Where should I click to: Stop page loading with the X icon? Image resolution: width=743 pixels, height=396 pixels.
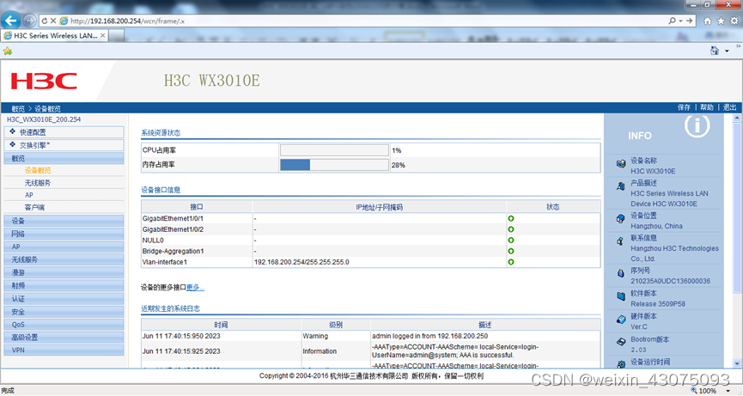pyautogui.click(x=53, y=21)
